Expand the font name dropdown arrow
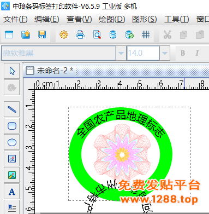Screen dimensions: 209x214 point(121,53)
